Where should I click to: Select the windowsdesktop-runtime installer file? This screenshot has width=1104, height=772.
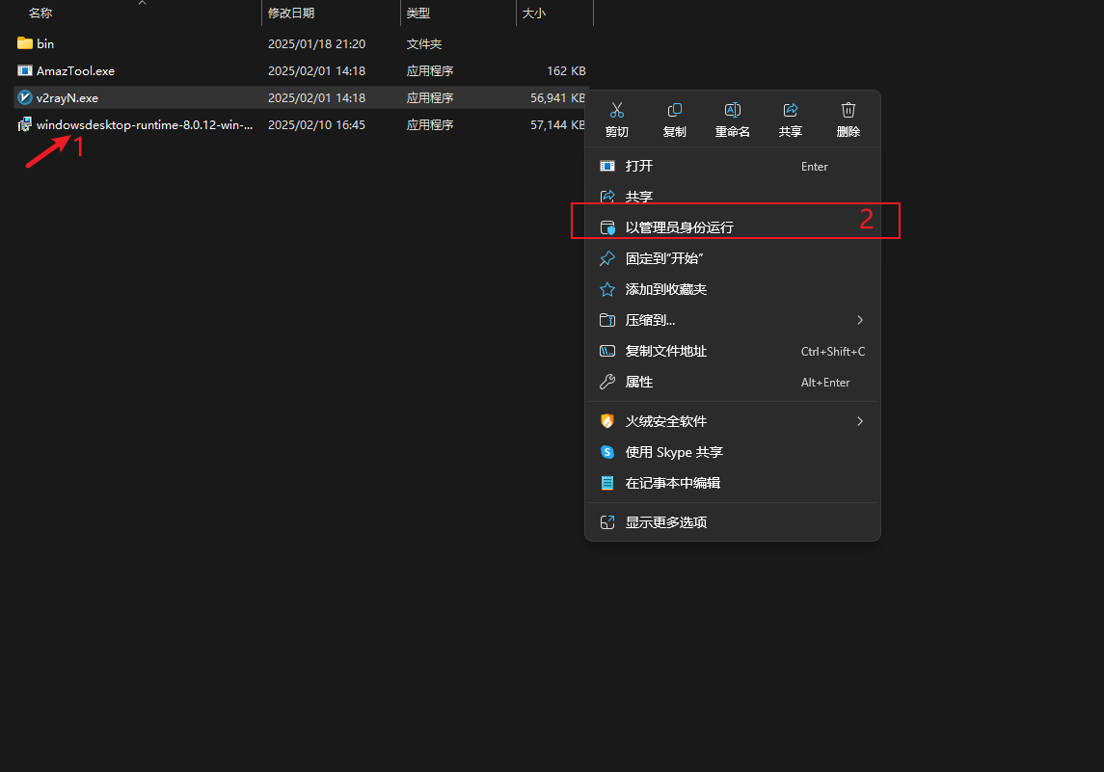144,124
